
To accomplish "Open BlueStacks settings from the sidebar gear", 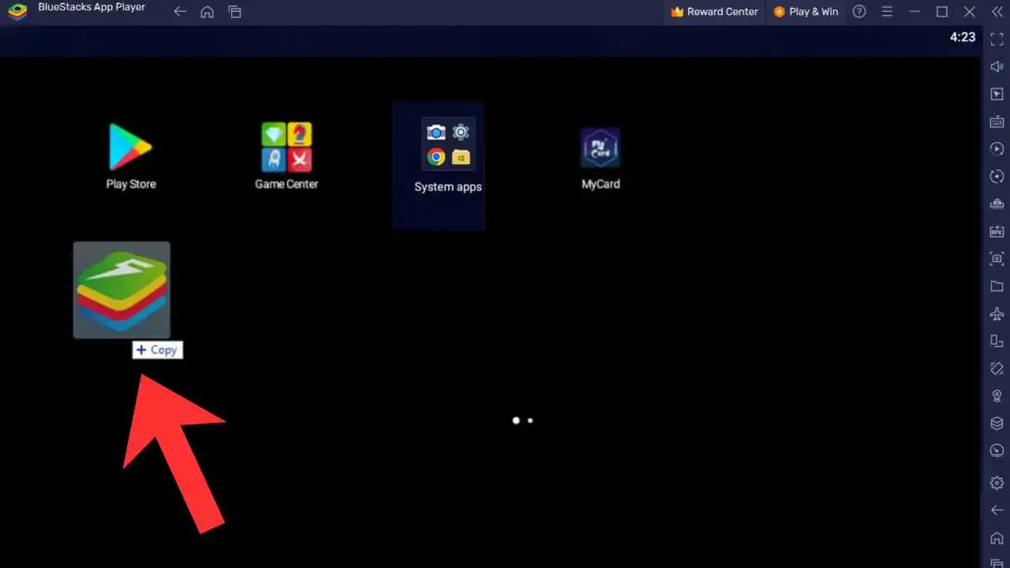I will tap(997, 482).
